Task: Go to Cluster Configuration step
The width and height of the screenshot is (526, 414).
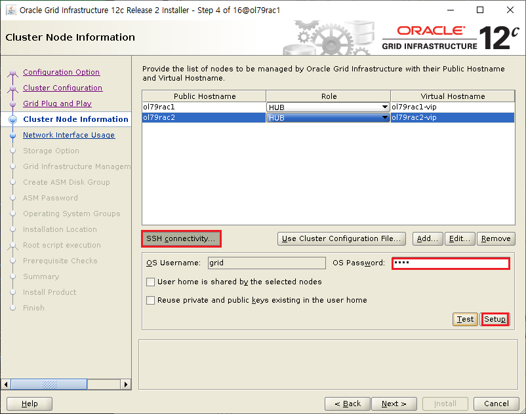Action: point(63,88)
